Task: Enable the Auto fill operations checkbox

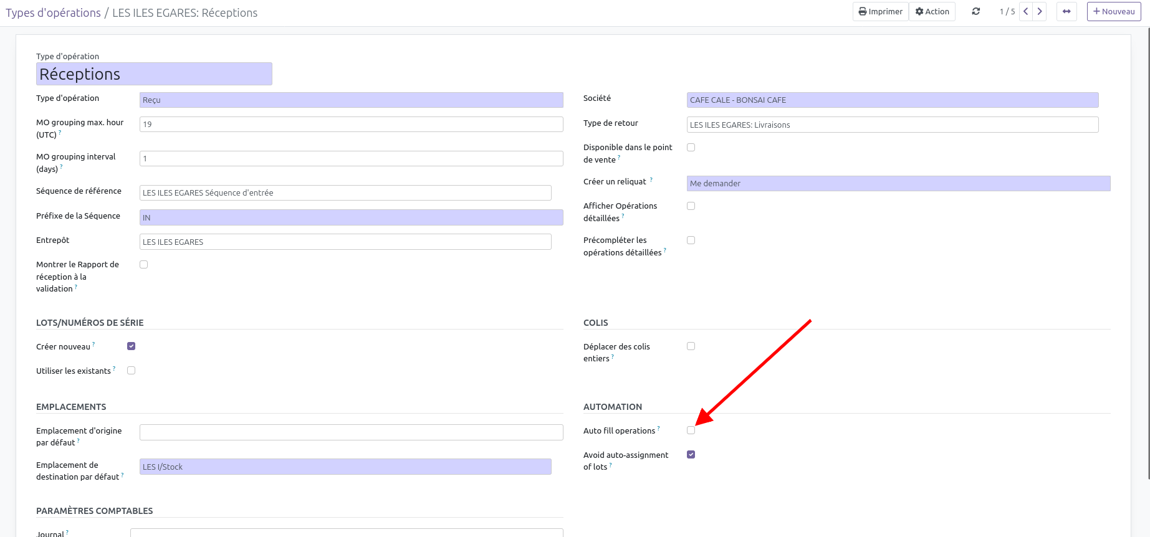Action: 691,430
